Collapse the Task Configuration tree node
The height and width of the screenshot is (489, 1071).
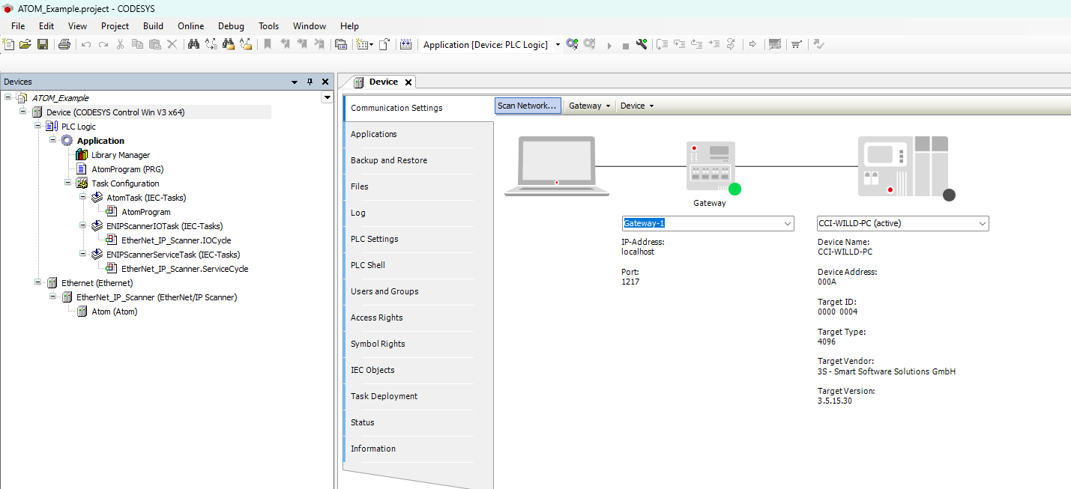click(67, 183)
